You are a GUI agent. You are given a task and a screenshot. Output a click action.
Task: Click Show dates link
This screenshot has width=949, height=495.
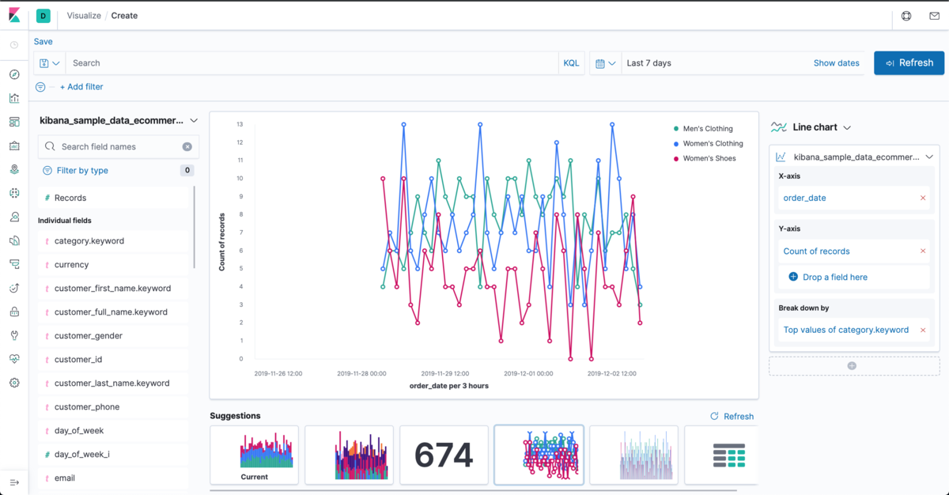point(836,63)
